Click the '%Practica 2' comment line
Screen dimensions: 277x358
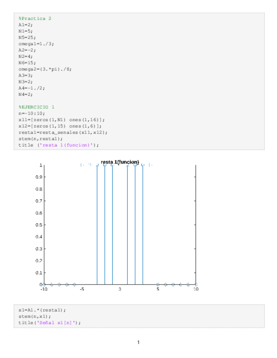(35, 19)
